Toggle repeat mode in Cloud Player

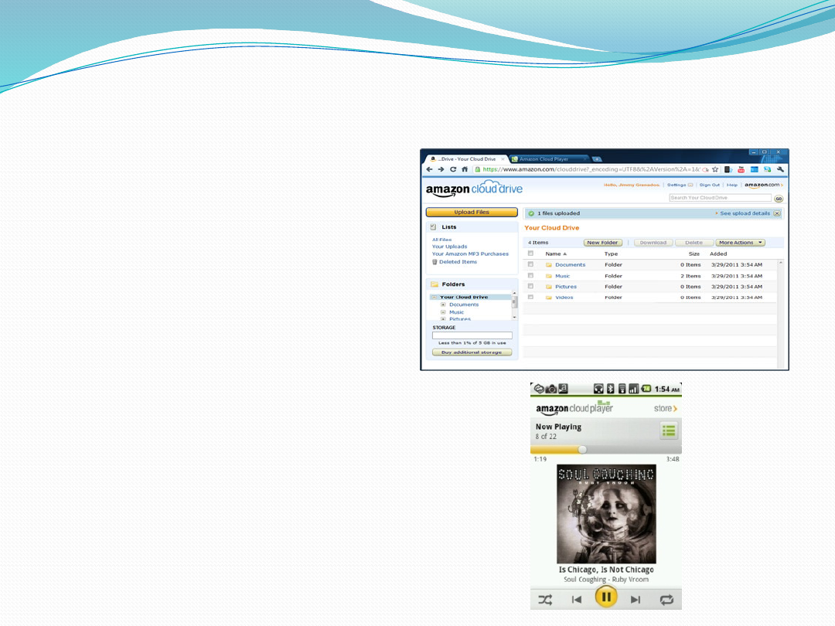coord(666,599)
